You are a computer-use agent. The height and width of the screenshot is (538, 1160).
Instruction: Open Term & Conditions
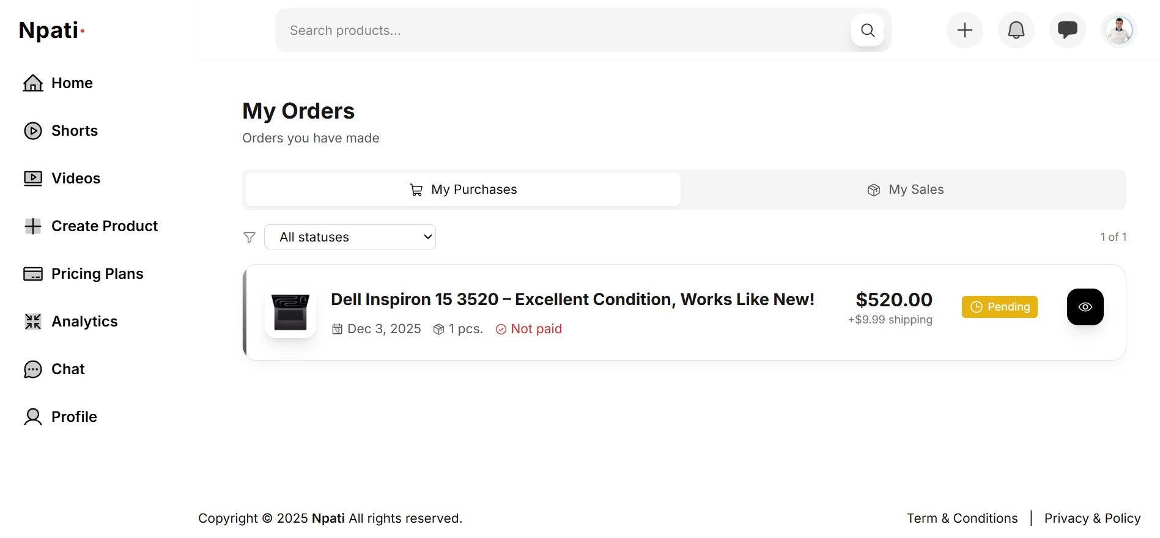(x=961, y=518)
